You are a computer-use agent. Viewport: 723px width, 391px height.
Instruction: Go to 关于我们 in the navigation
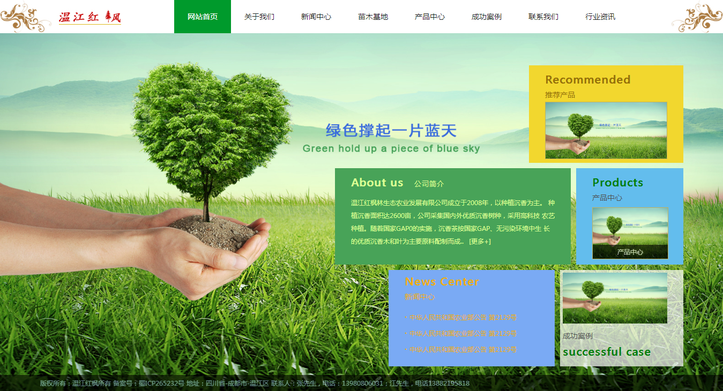click(x=259, y=17)
